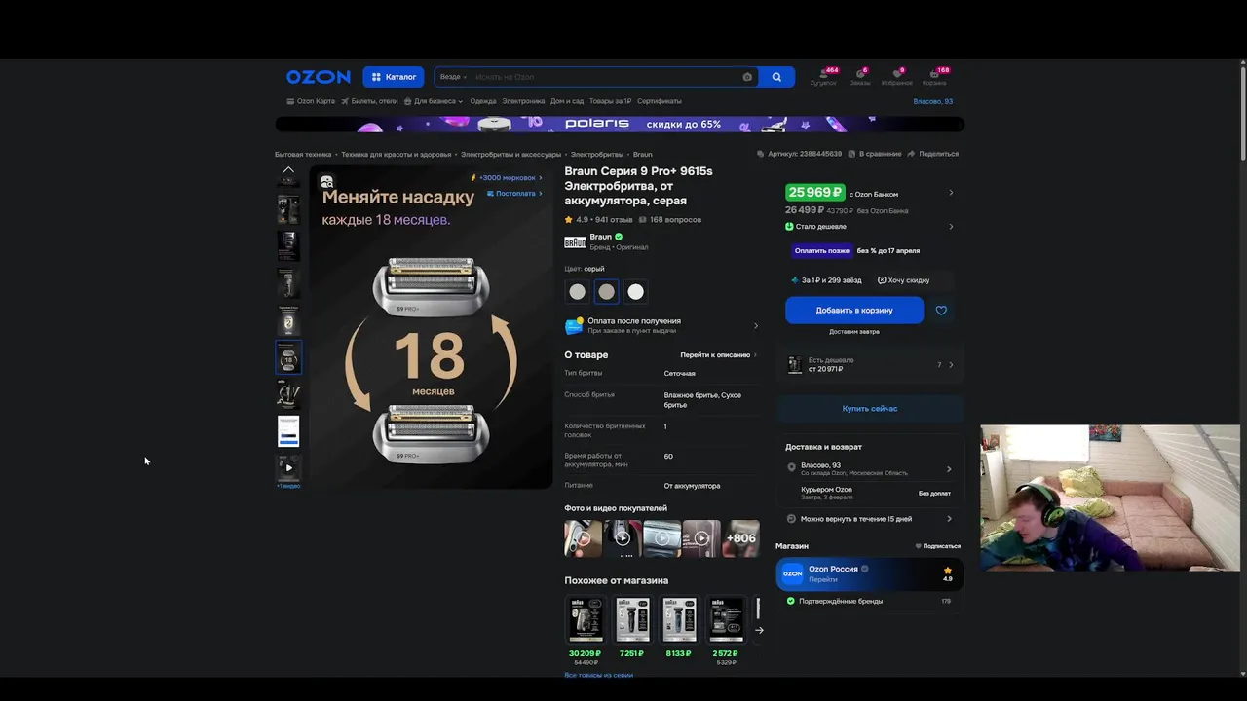
Task: Open the user profile icon with 464 badge
Action: point(823,77)
